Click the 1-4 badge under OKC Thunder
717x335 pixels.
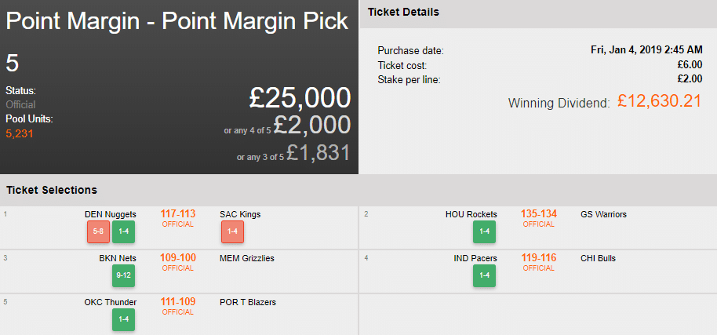tap(123, 320)
